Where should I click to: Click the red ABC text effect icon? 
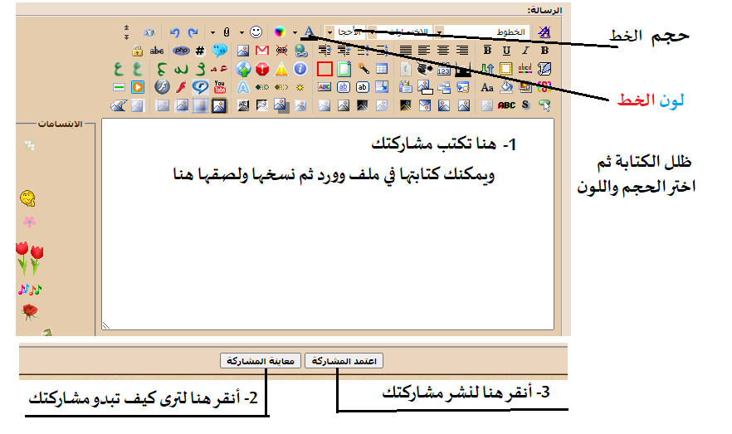point(506,105)
